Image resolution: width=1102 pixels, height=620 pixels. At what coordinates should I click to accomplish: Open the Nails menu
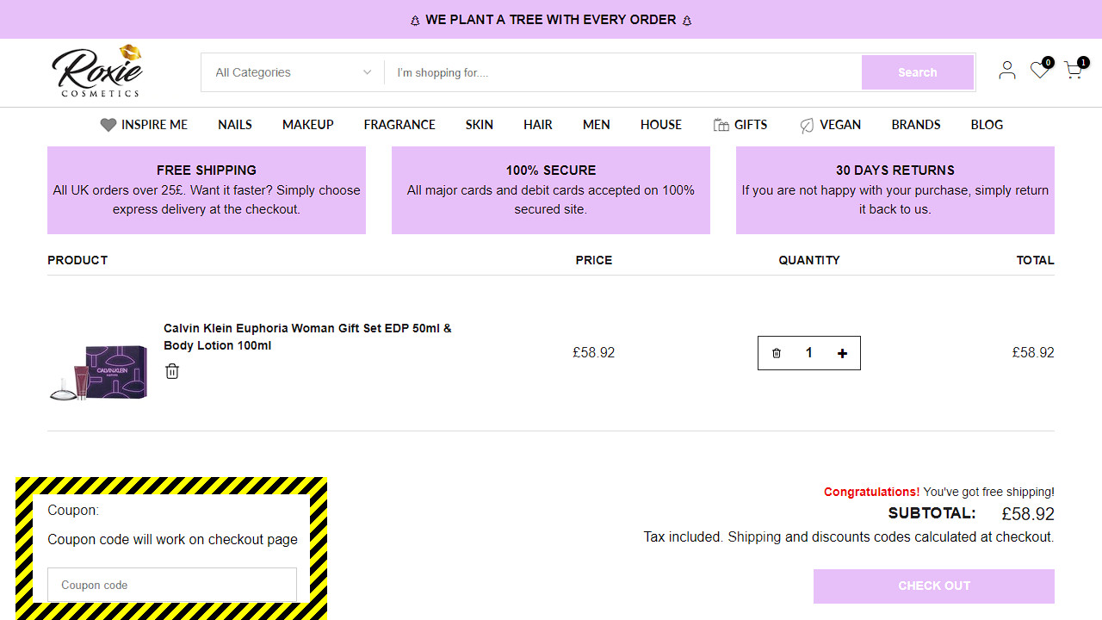pyautogui.click(x=235, y=125)
